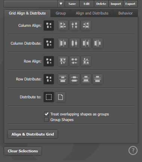Select the Column Distribute none option
This screenshot has height=162, width=142.
pyautogui.click(x=49, y=43)
